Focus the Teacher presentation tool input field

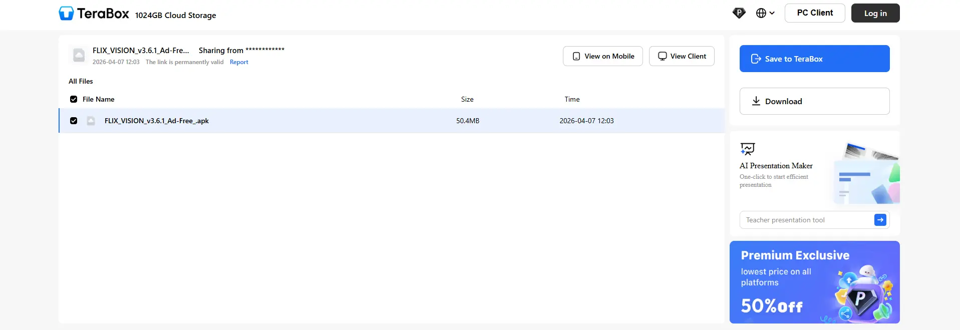tap(807, 220)
